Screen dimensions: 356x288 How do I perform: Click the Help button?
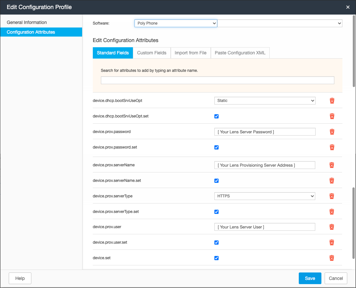(x=20, y=278)
